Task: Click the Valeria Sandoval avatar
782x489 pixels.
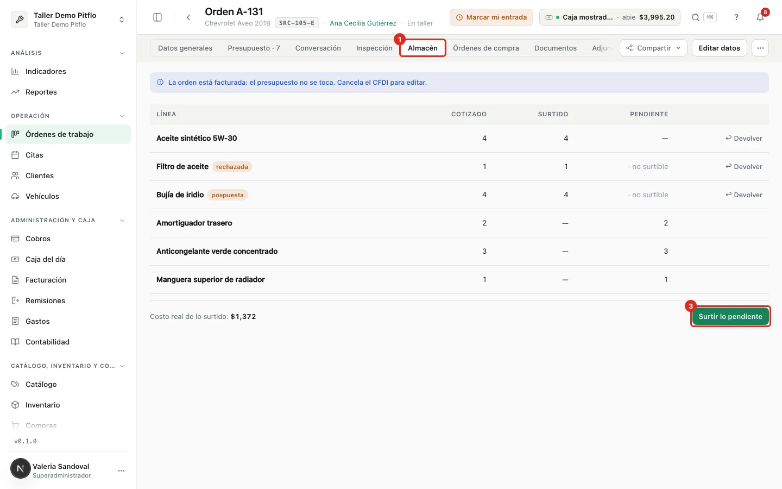Action: [x=21, y=468]
